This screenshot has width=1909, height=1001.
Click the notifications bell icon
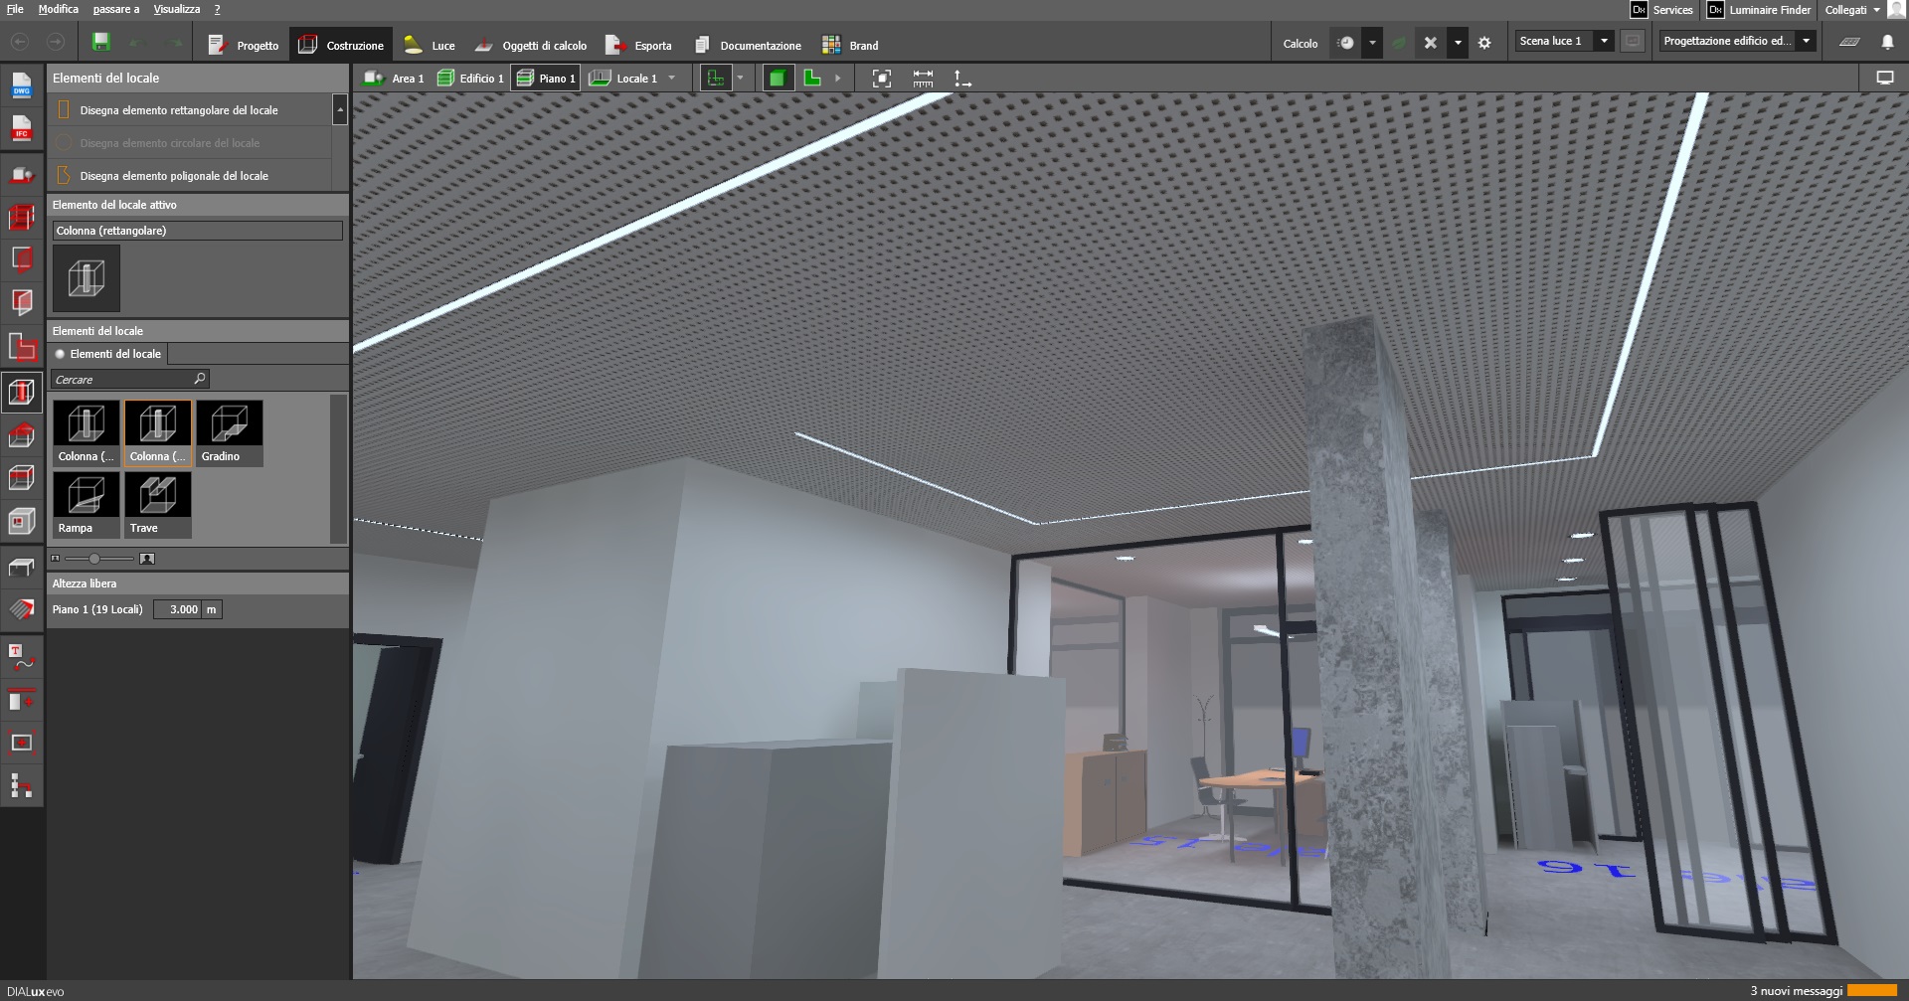coord(1887,42)
